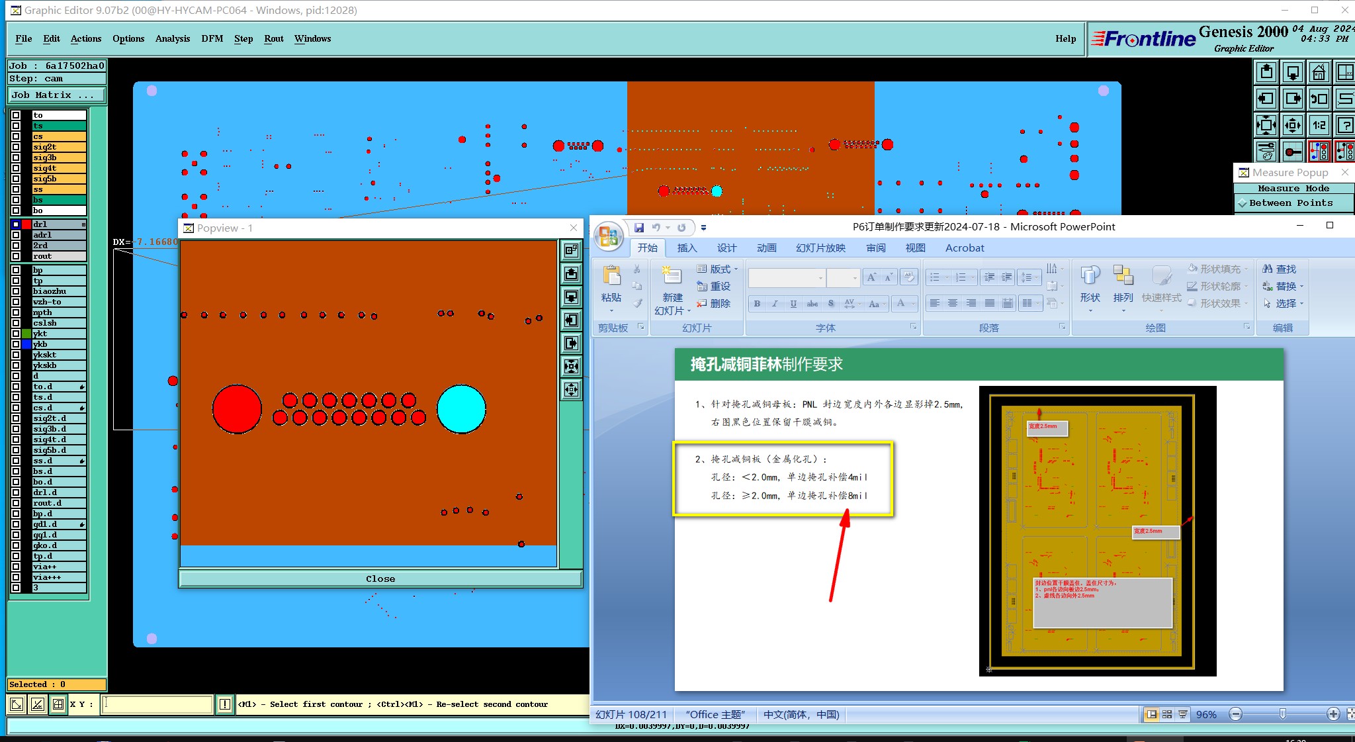Image resolution: width=1355 pixels, height=742 pixels.
Task: Click the Bold formatting icon
Action: pos(757,304)
